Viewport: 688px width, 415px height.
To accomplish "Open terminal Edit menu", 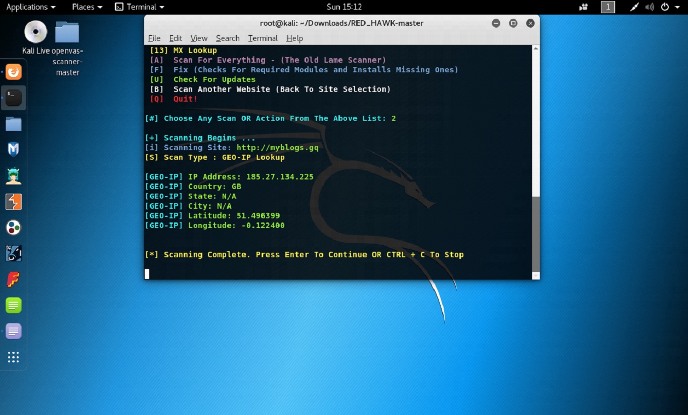I will pos(176,38).
